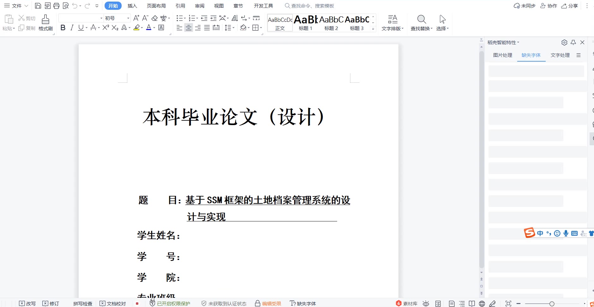Screen dimensions: 594x307
Task: Open the 审阅 Review tab
Action: 200,6
